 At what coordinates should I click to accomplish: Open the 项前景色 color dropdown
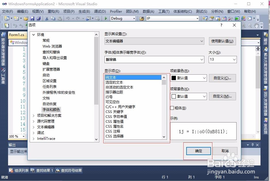pos(204,78)
